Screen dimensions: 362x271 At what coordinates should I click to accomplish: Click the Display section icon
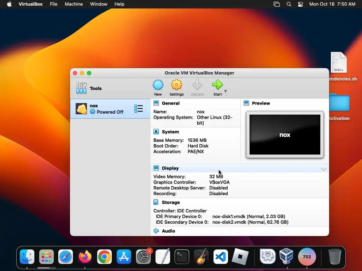click(x=156, y=168)
